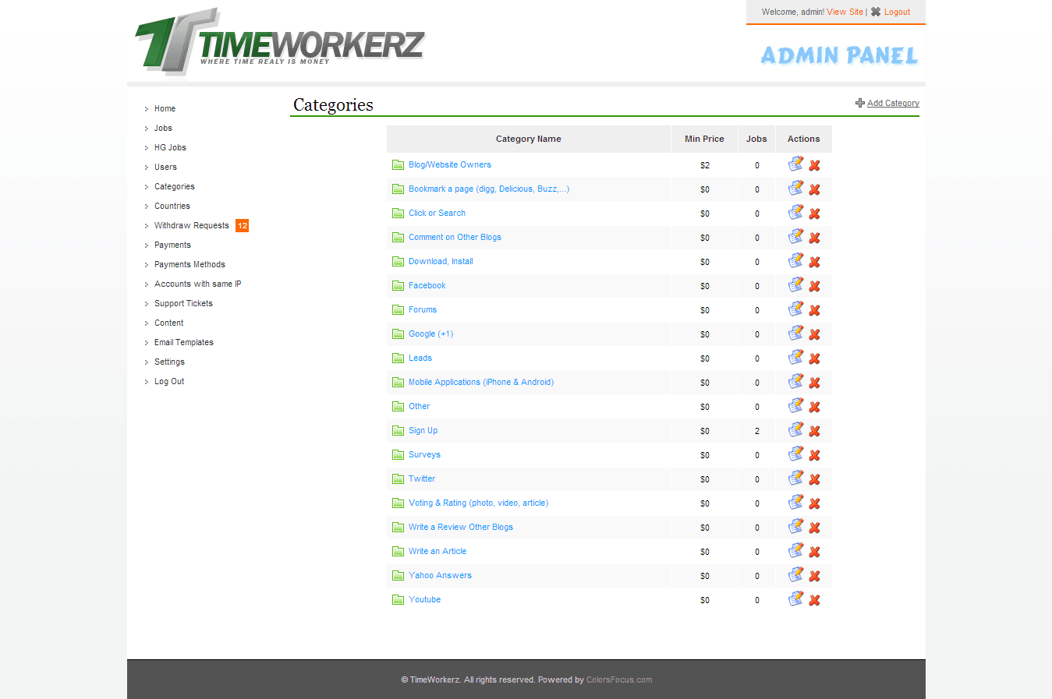Click the Add Category link

click(x=893, y=103)
